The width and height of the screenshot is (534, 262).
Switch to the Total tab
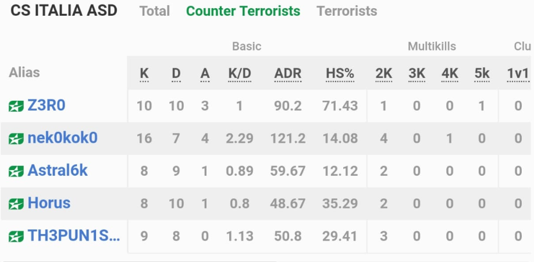155,11
